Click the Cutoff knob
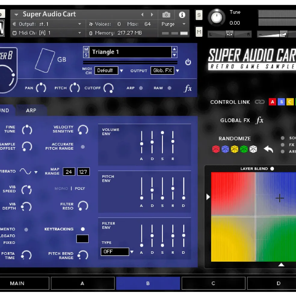 click(x=109, y=88)
